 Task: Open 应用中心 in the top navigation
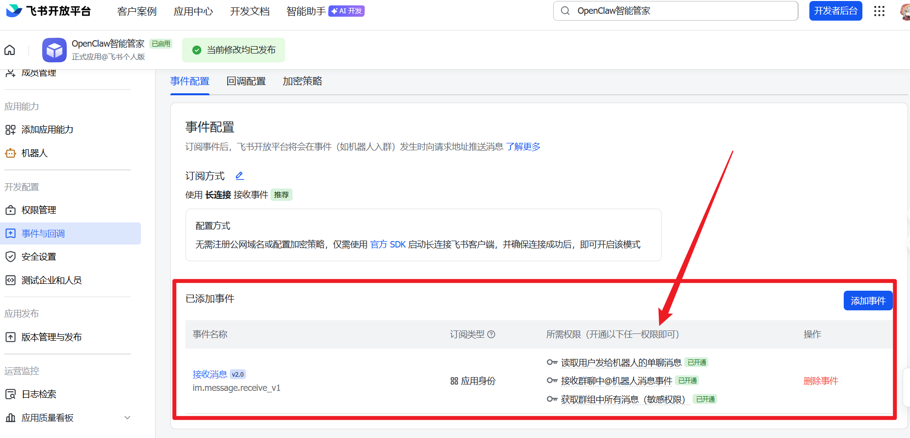[x=193, y=11]
